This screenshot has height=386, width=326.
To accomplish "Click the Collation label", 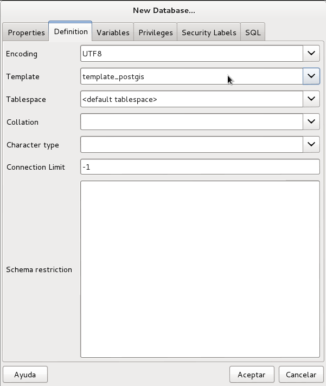I will pos(22,122).
